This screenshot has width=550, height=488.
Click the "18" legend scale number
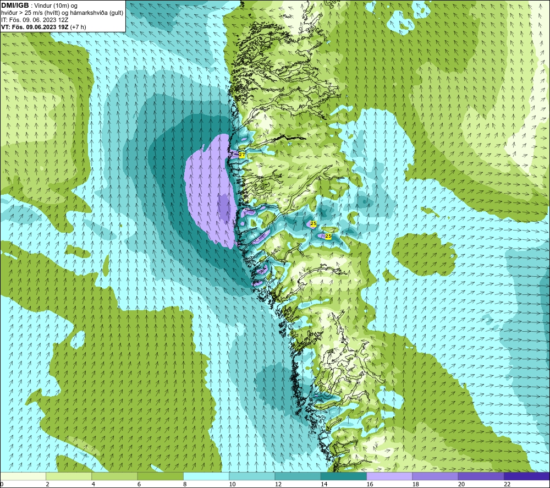[x=415, y=485]
